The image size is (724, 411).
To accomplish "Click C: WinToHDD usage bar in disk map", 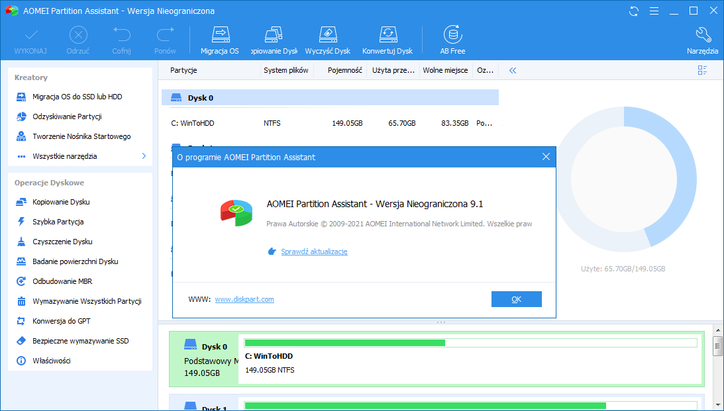I will point(470,343).
